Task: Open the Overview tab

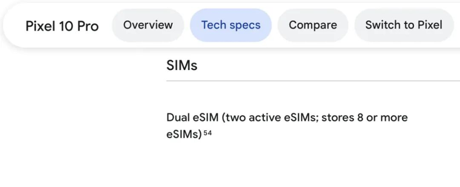Action: [x=148, y=25]
